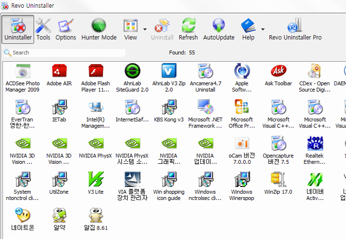Open Revo Uninstaller Pro link button

(x=295, y=29)
